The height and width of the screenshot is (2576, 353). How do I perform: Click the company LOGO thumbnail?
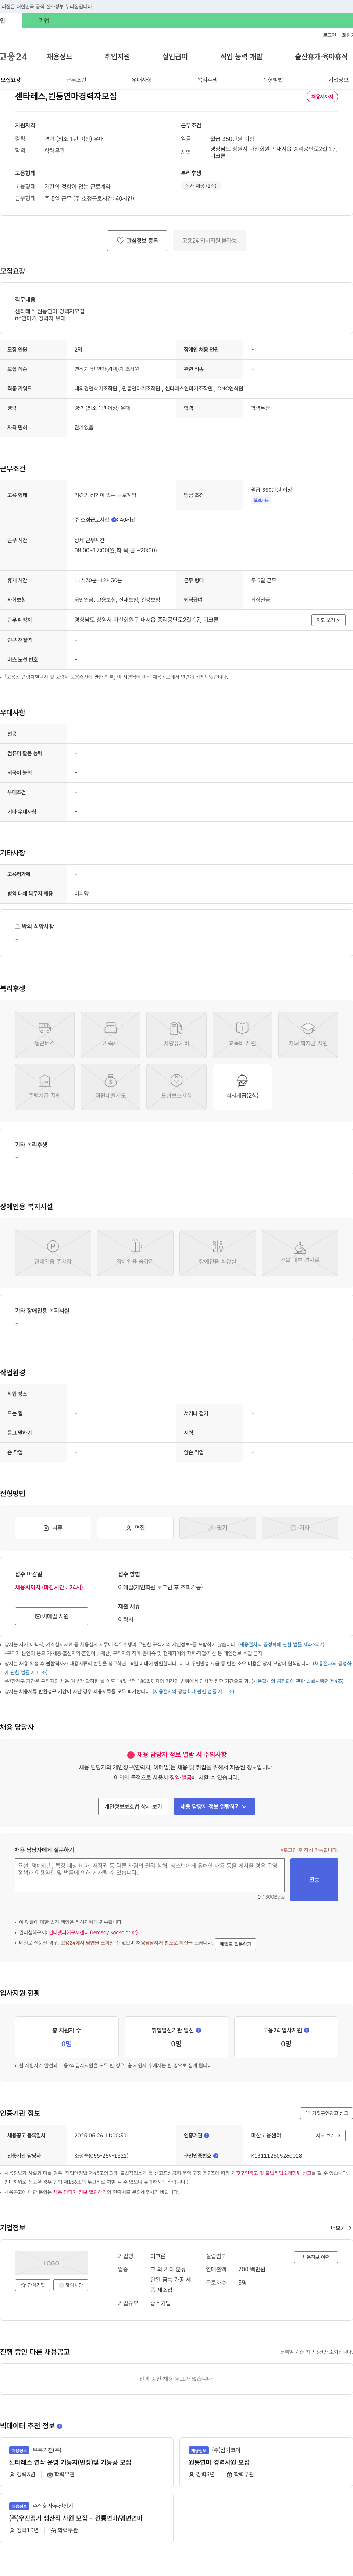click(x=51, y=2263)
